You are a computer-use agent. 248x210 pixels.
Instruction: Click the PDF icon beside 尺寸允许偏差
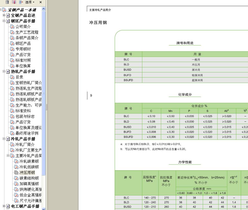point(16,201)
